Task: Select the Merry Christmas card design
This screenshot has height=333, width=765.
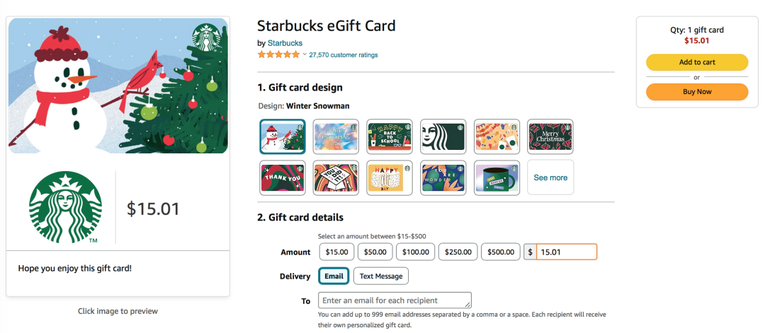Action: click(550, 136)
